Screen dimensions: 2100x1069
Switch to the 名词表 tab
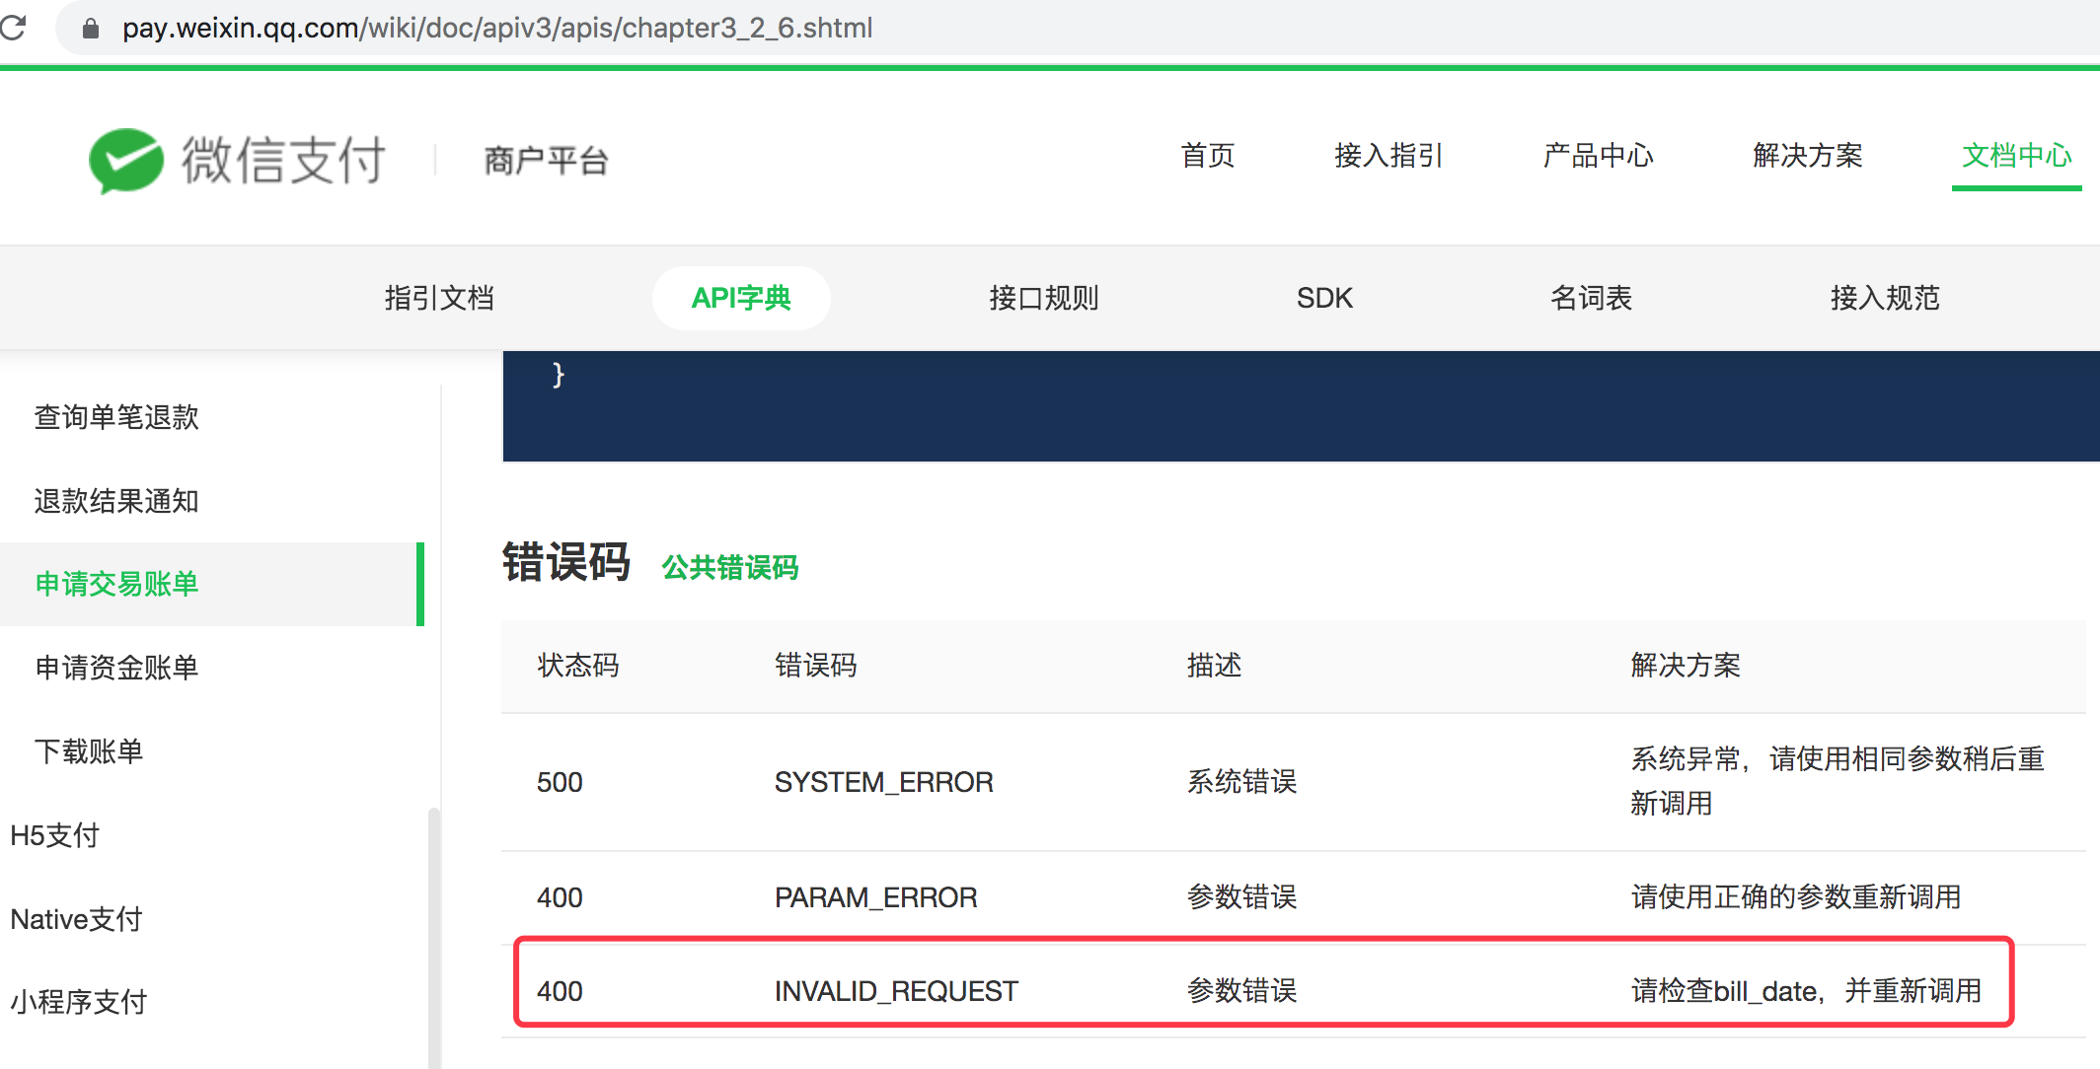(x=1591, y=298)
